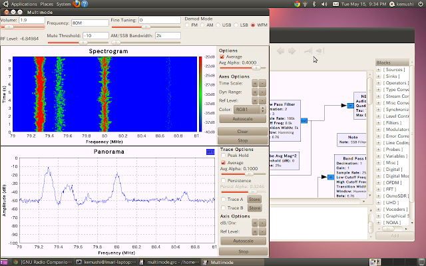Image resolution: width=426 pixels, height=266 pixels.
Task: Expand the UHD block category
Action: point(379,203)
